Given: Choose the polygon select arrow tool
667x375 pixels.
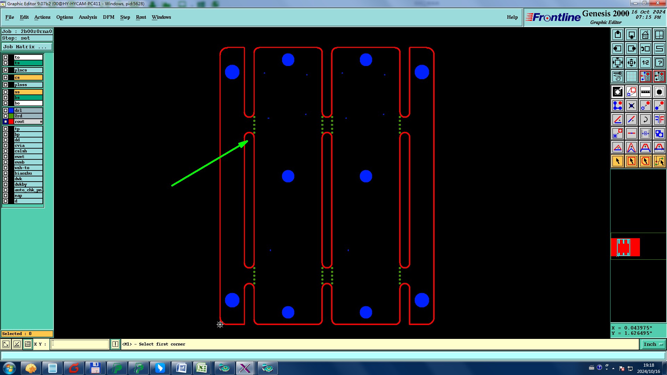Looking at the screenshot, I should (x=645, y=161).
